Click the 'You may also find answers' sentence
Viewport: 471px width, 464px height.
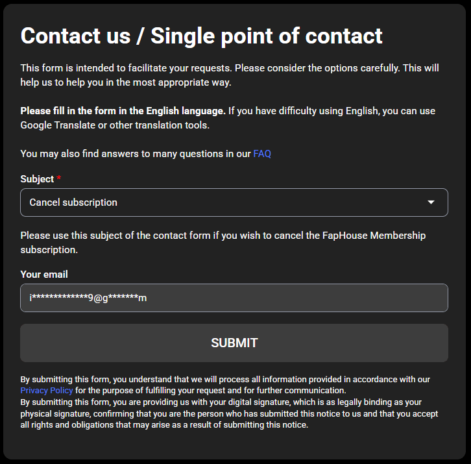tap(136, 154)
